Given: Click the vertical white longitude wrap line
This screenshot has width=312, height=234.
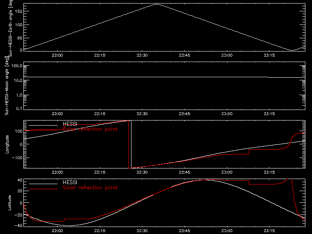Looking at the screenshot, I should click(131, 144).
